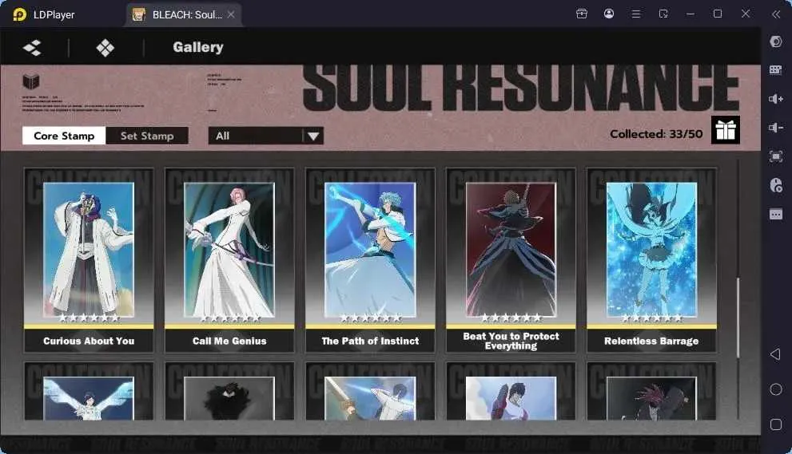792x454 pixels.
Task: Open the book icon in the gallery header
Action: (31, 81)
